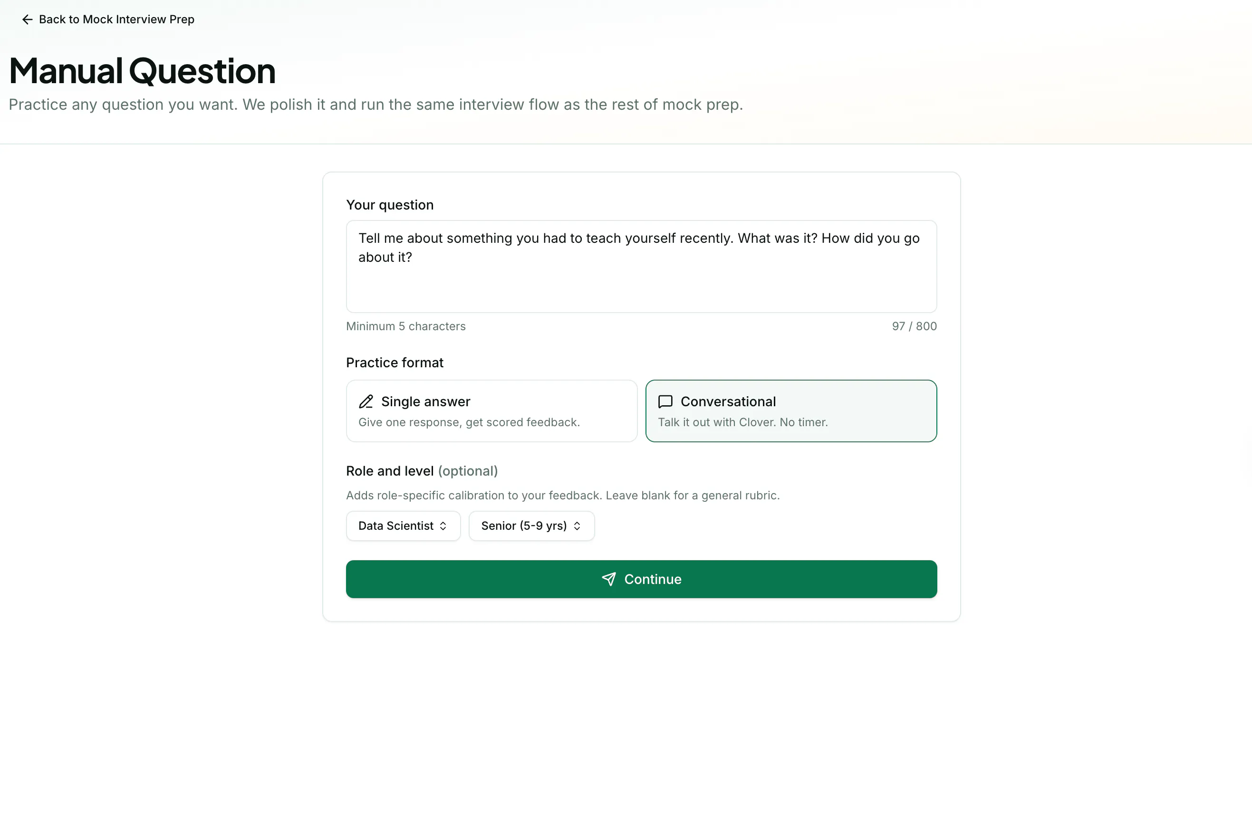Choose the Conversational practice format
The width and height of the screenshot is (1252, 821).
pos(790,411)
